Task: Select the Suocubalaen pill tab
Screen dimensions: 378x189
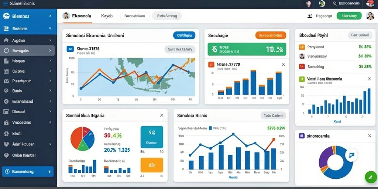Action: click(135, 16)
